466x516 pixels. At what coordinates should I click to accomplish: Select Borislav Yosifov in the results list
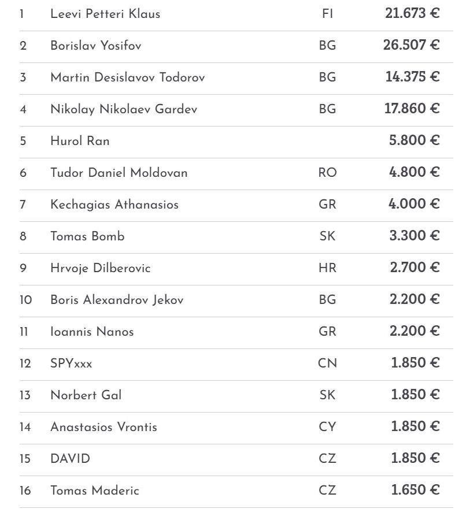[x=95, y=46]
